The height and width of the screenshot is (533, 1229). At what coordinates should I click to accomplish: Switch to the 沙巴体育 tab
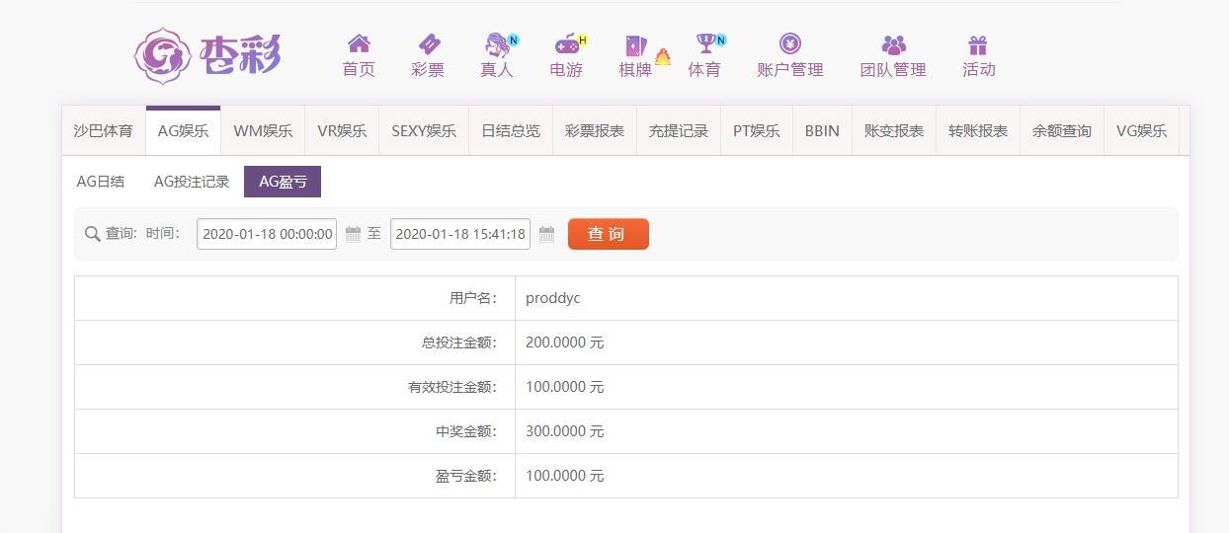tap(104, 130)
